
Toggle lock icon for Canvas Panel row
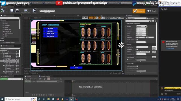pyautogui.click(x=16, y=52)
